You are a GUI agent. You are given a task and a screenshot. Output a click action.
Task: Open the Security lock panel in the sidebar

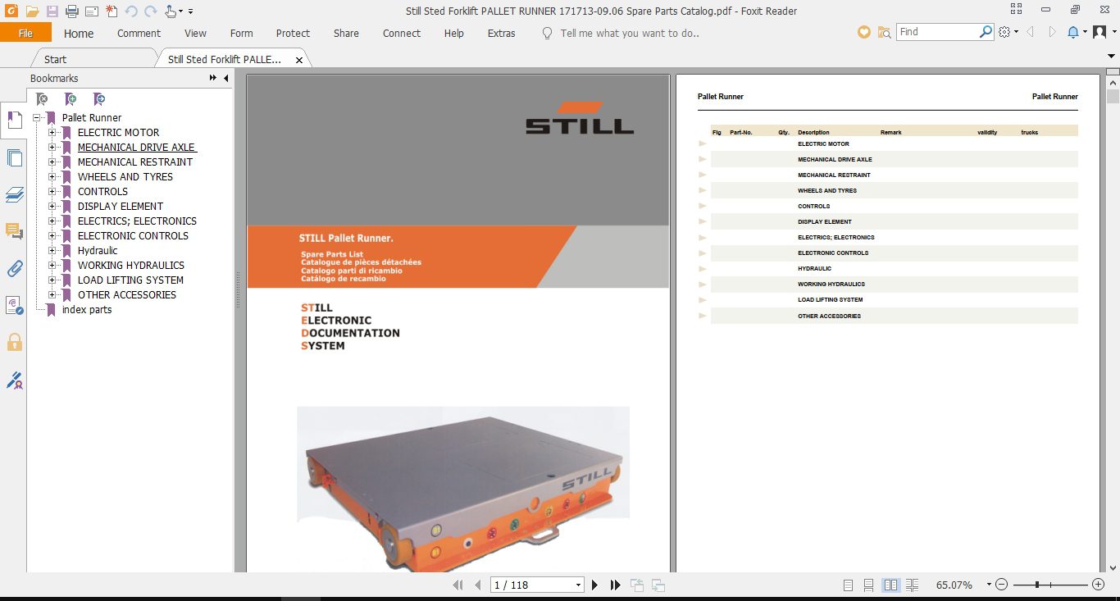click(14, 342)
